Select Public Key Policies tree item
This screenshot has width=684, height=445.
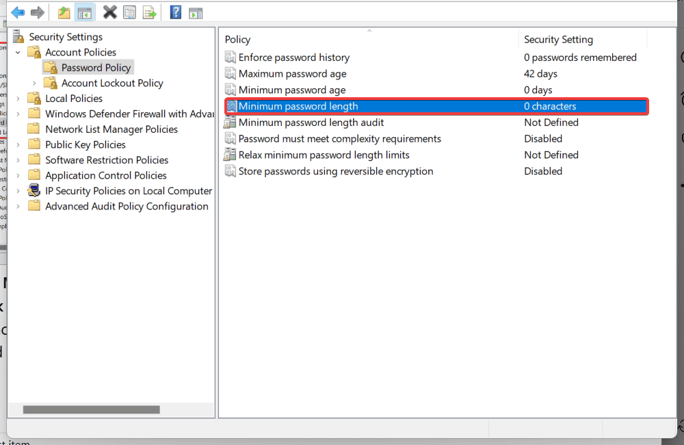tap(85, 144)
